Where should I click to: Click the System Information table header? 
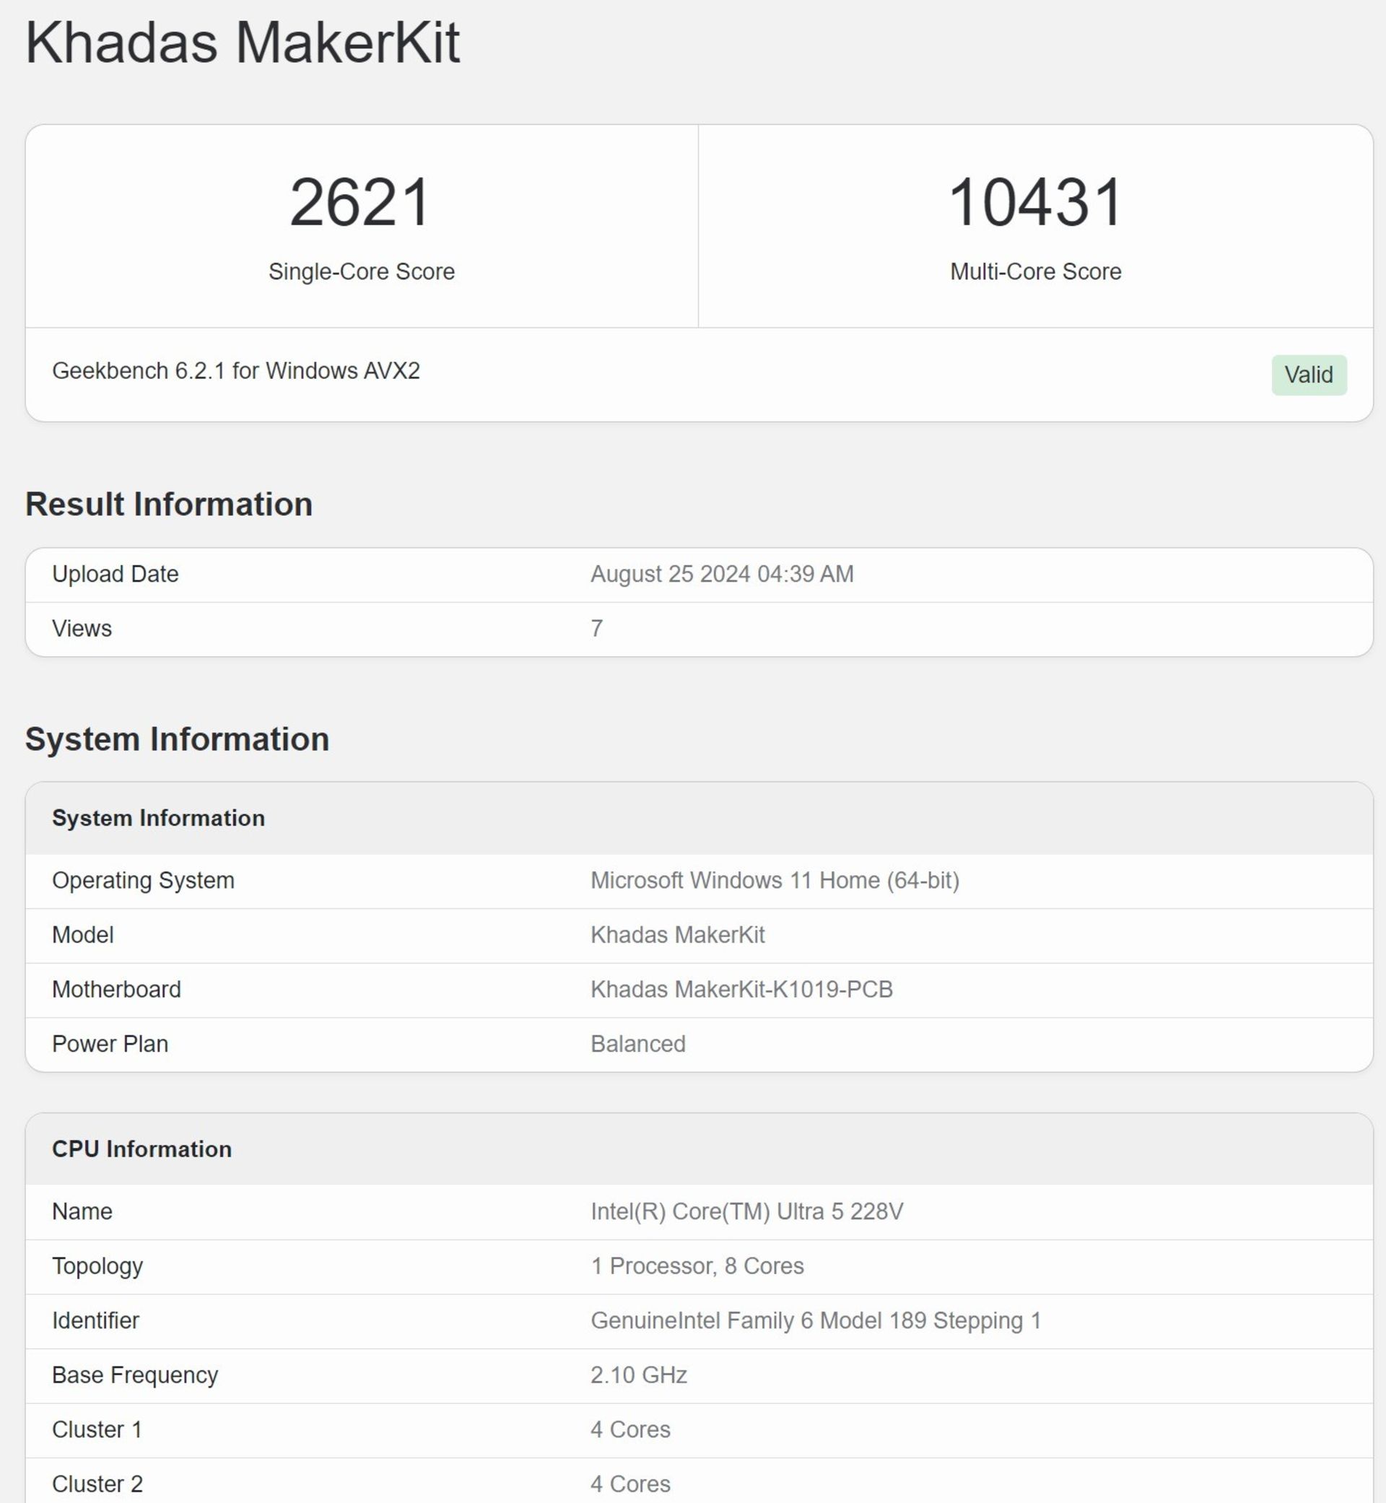[x=158, y=817]
